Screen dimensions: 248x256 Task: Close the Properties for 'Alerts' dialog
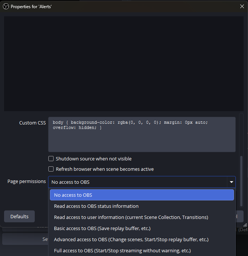(242, 6)
